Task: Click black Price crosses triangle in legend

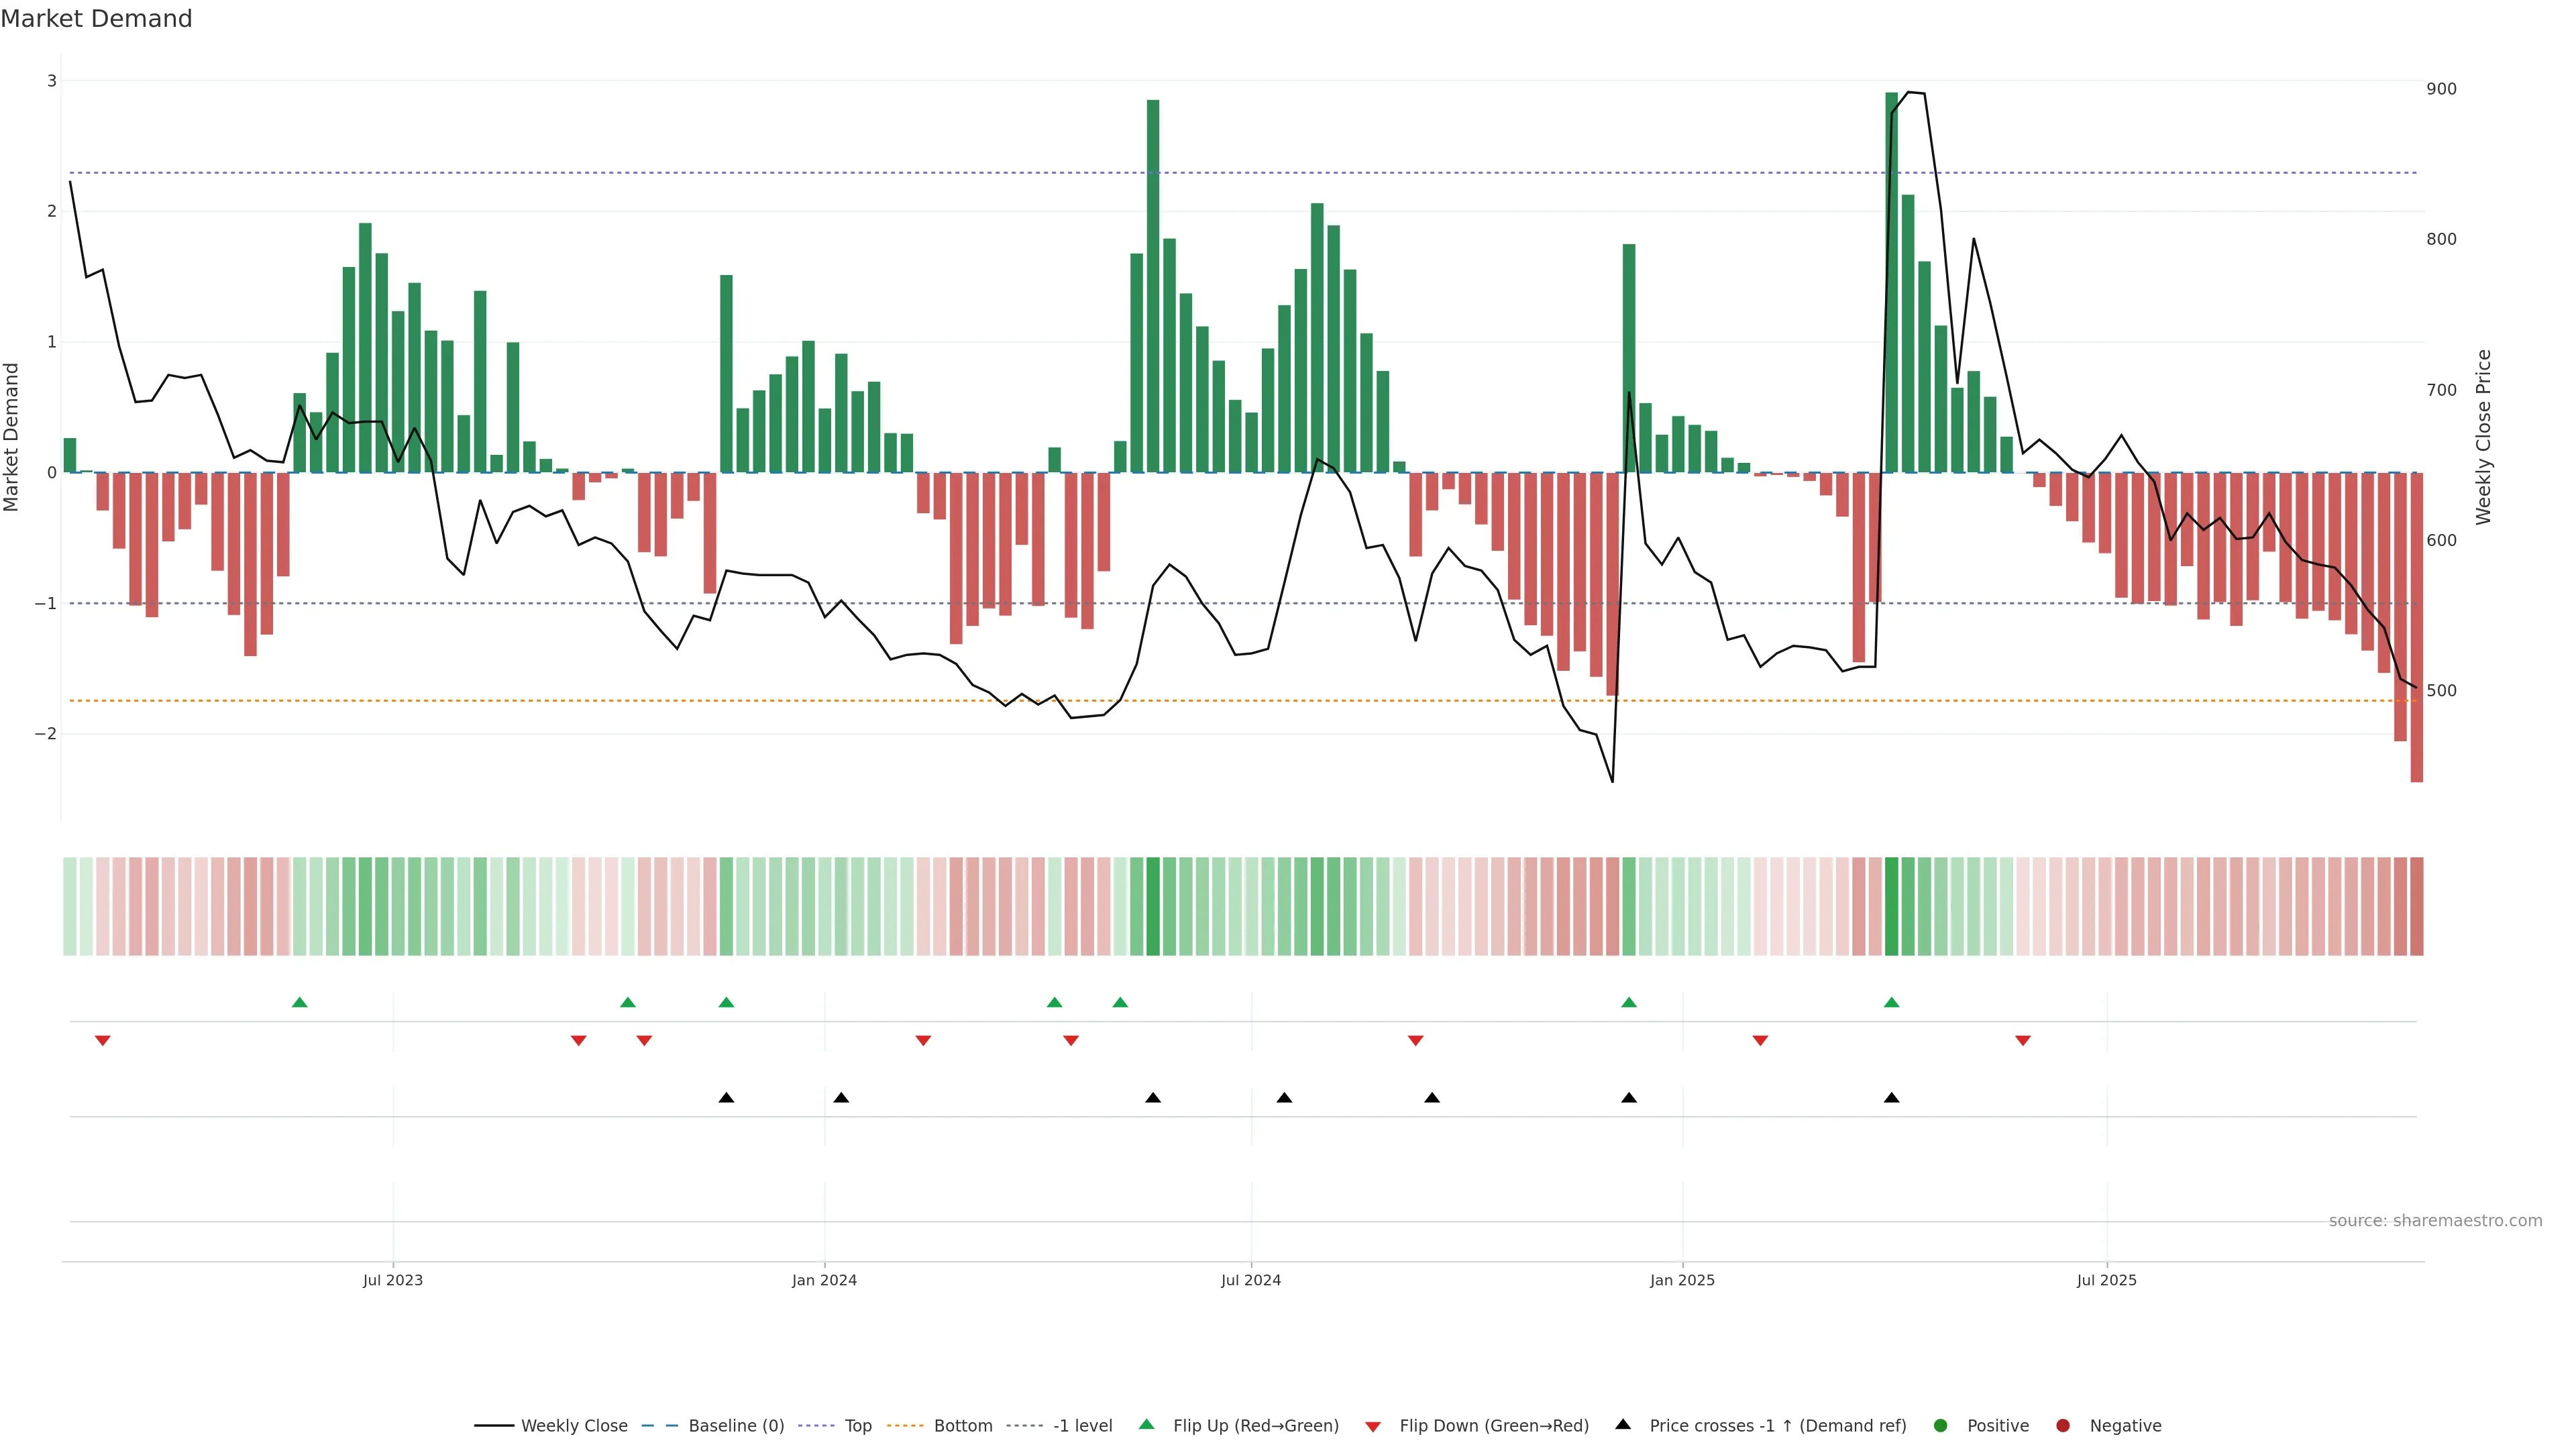Action: click(1623, 1425)
